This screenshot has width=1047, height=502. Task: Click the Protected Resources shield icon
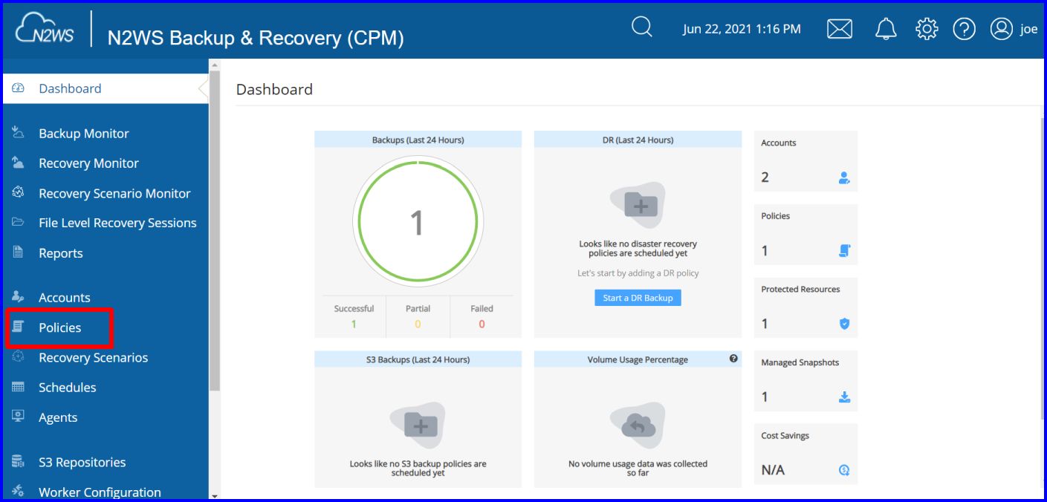point(844,324)
